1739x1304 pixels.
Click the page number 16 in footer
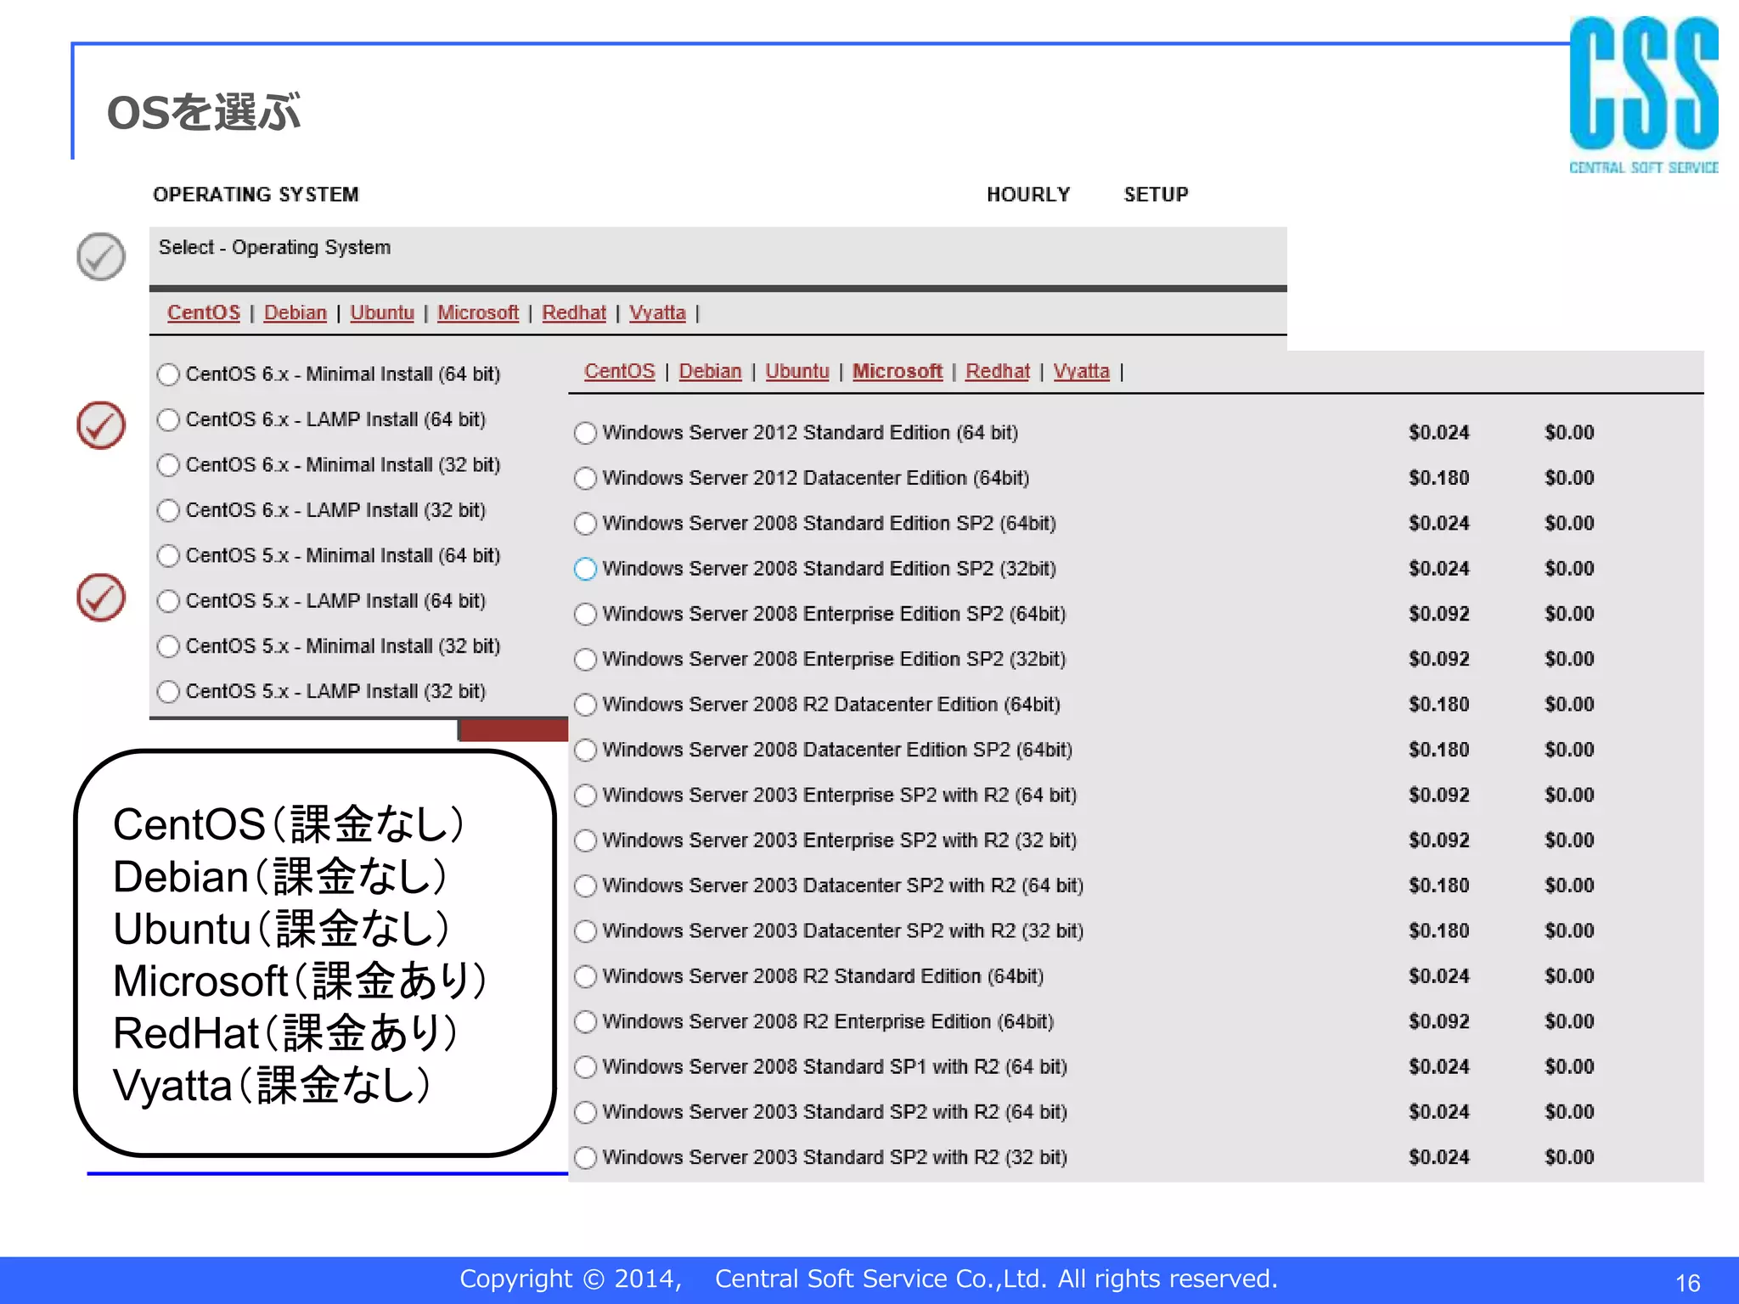pos(1688,1283)
